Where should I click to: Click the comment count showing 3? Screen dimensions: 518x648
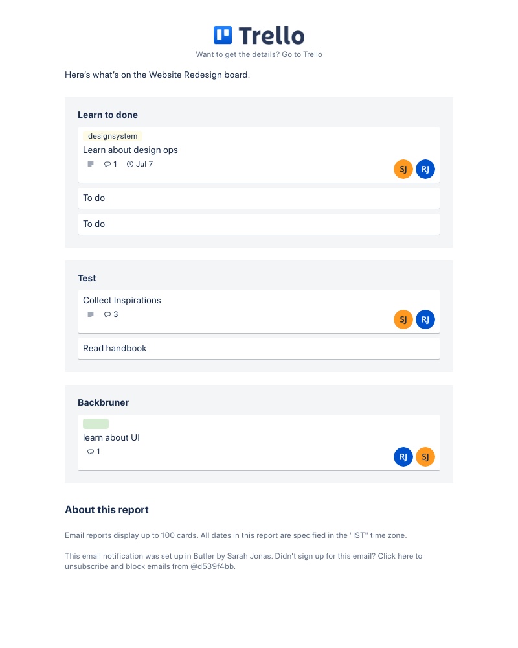point(110,314)
